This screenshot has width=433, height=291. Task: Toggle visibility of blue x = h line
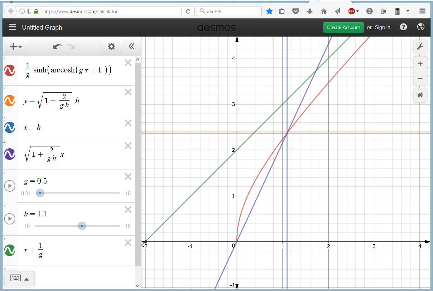[10, 127]
